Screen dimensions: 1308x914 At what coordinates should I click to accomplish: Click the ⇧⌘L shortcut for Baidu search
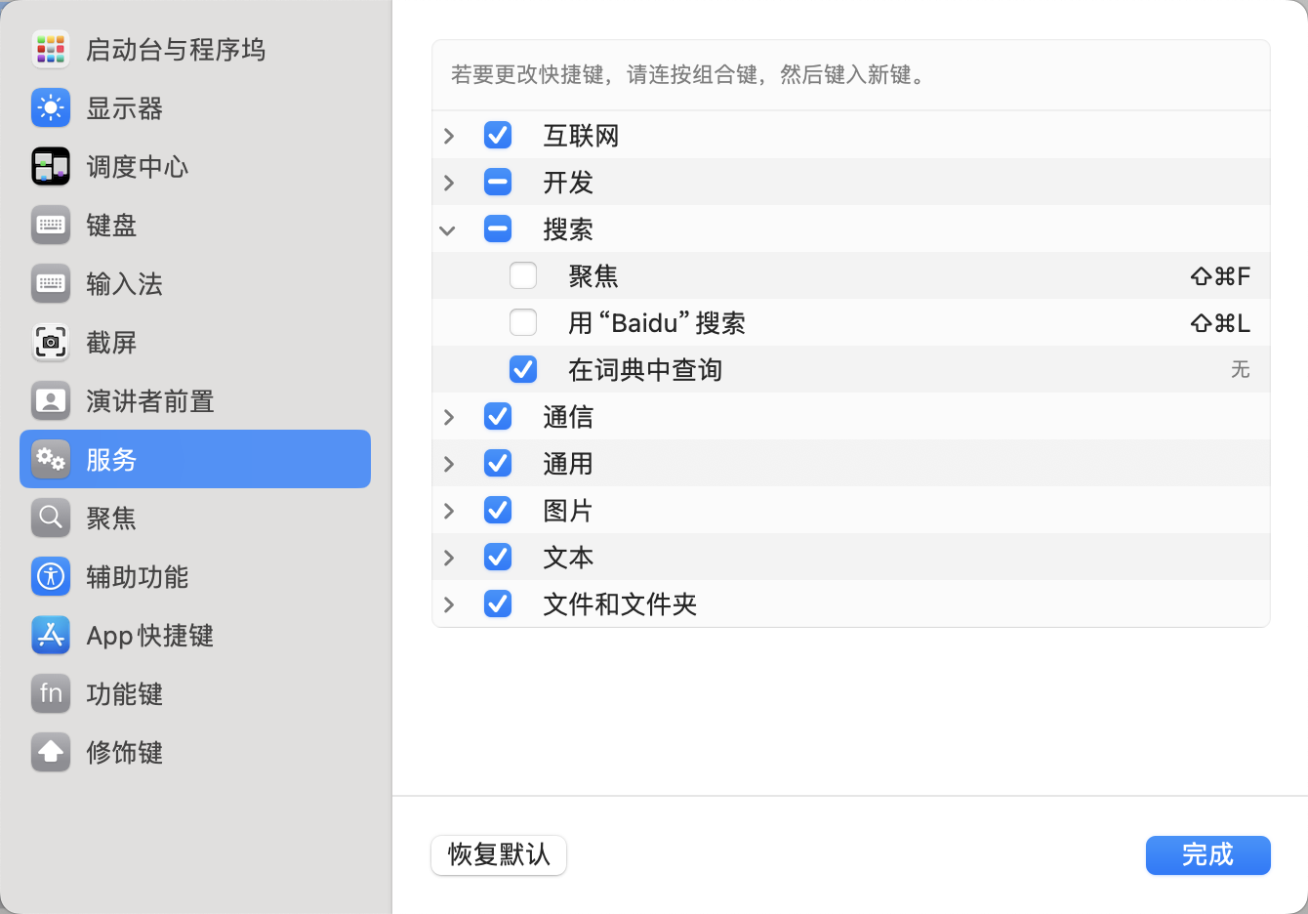(1220, 323)
